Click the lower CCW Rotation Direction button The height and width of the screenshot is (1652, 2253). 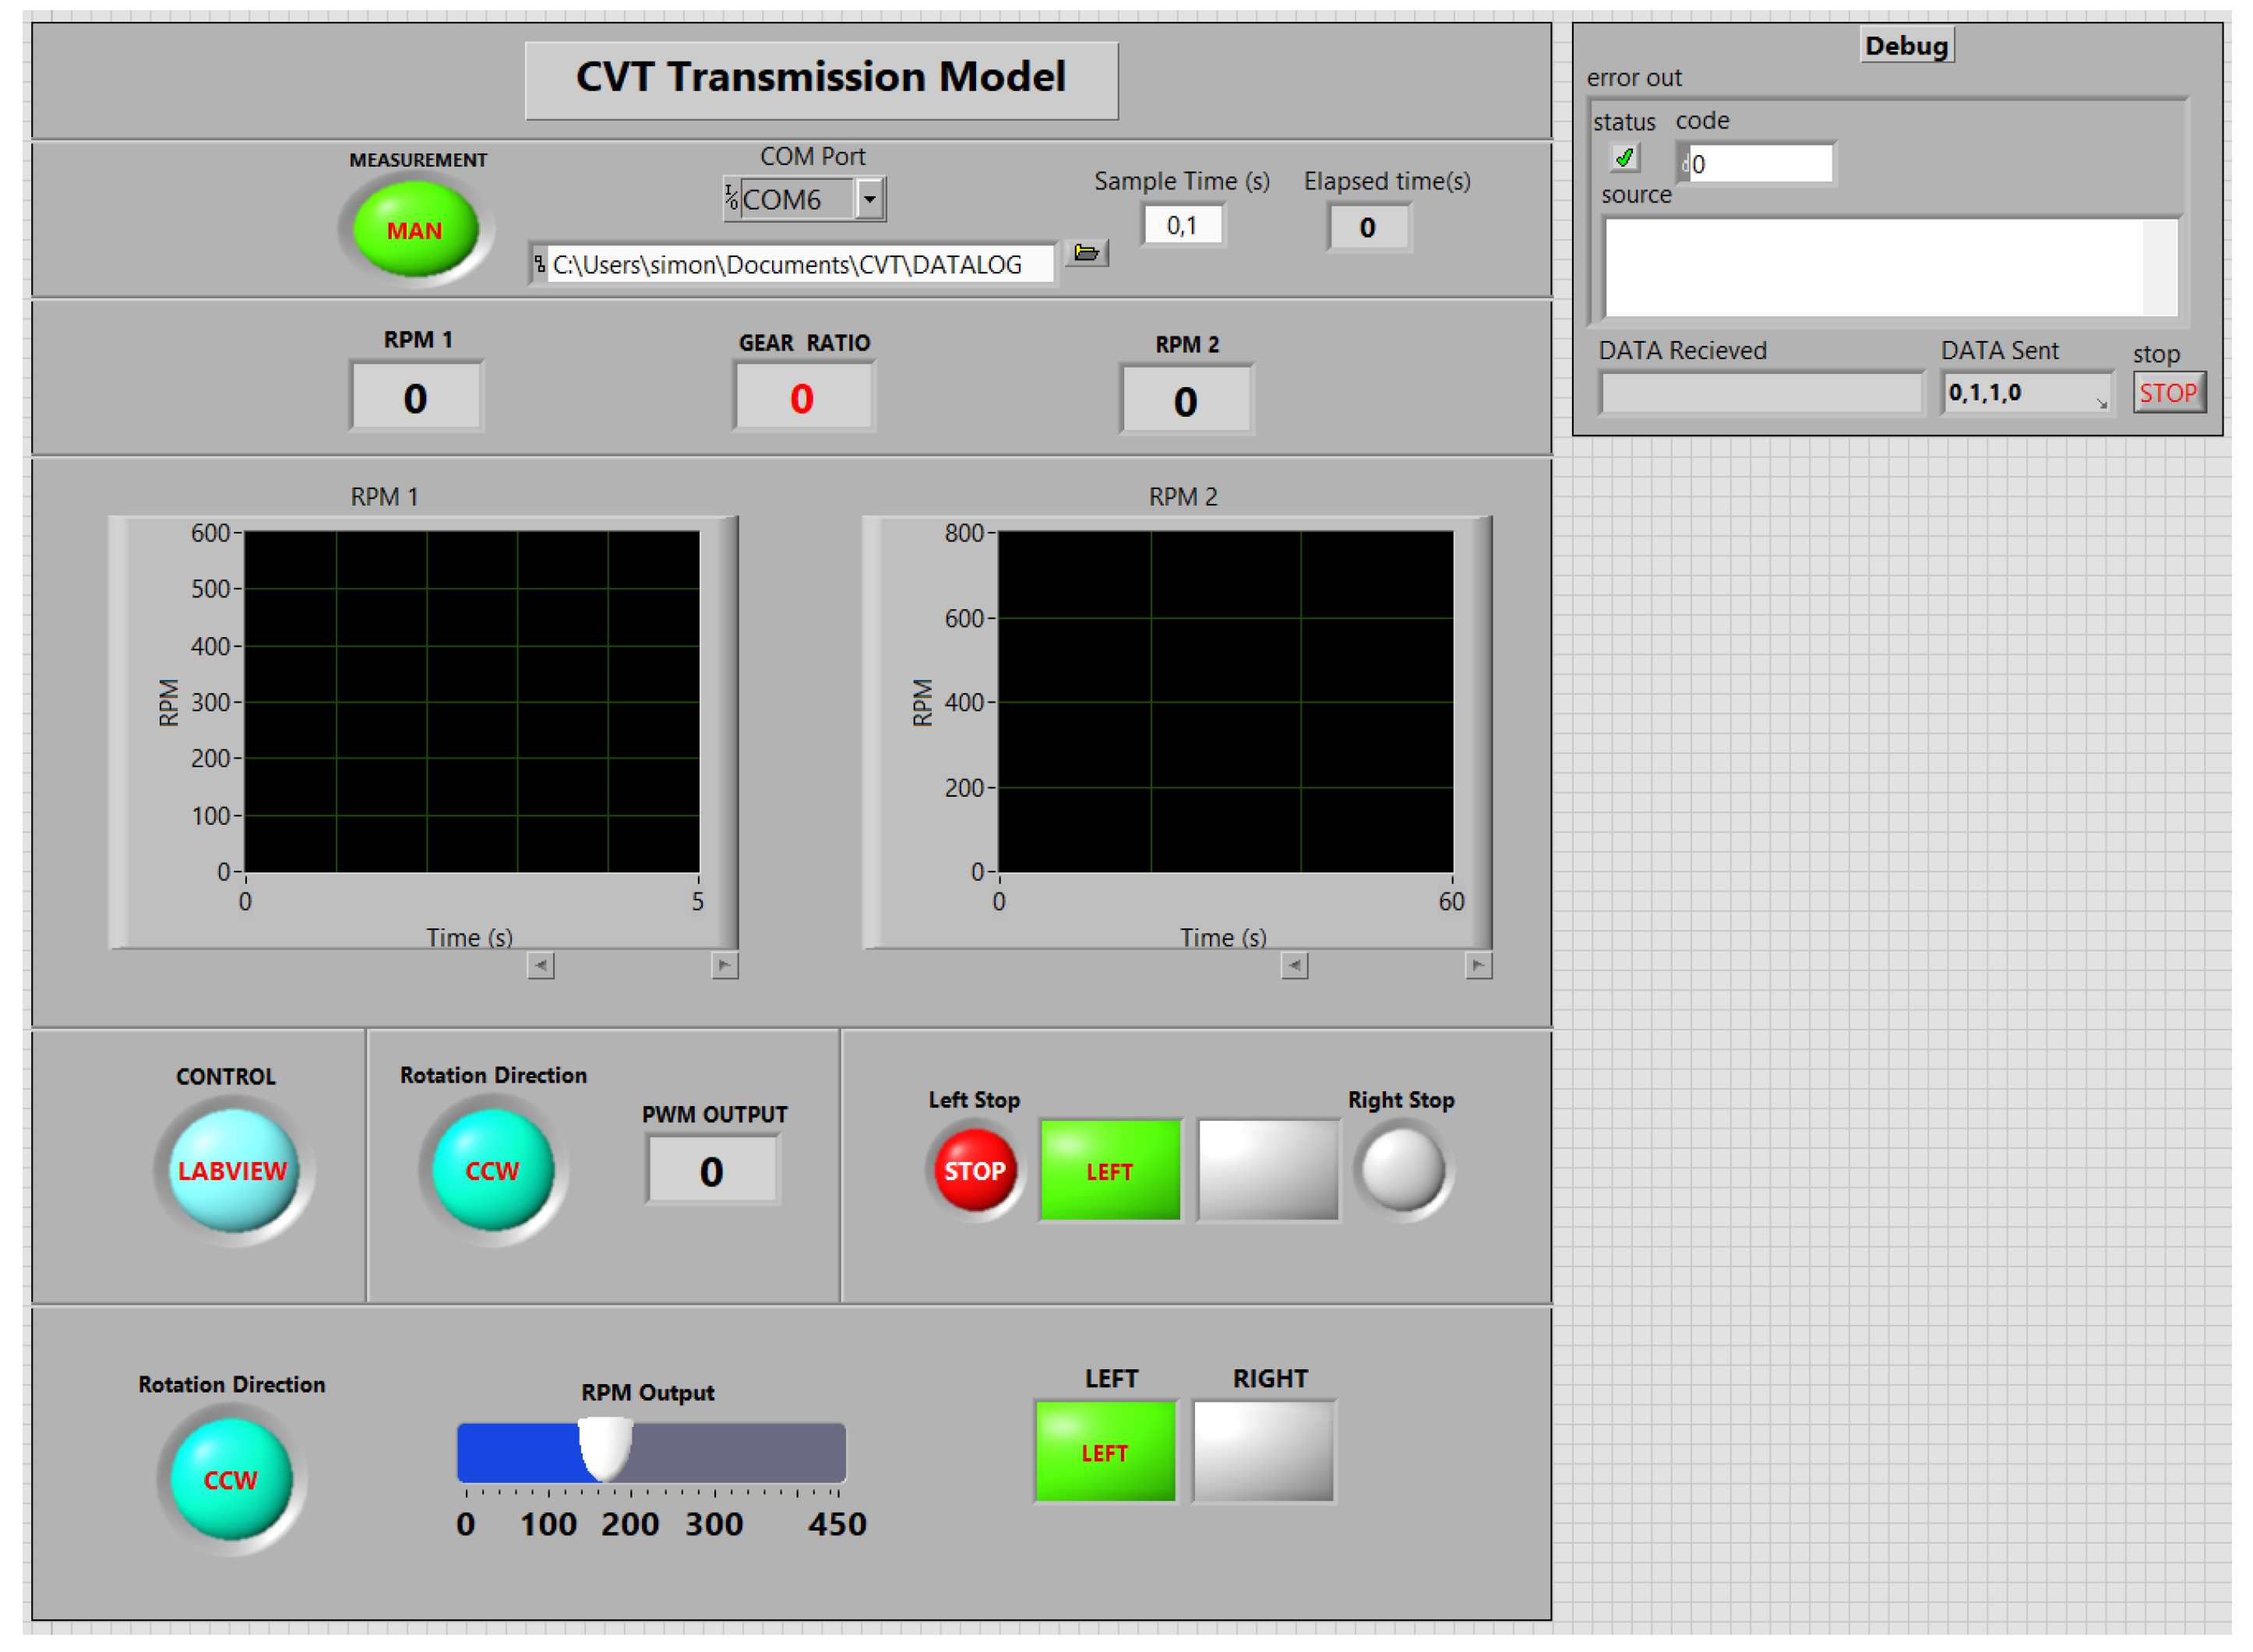pos(231,1479)
